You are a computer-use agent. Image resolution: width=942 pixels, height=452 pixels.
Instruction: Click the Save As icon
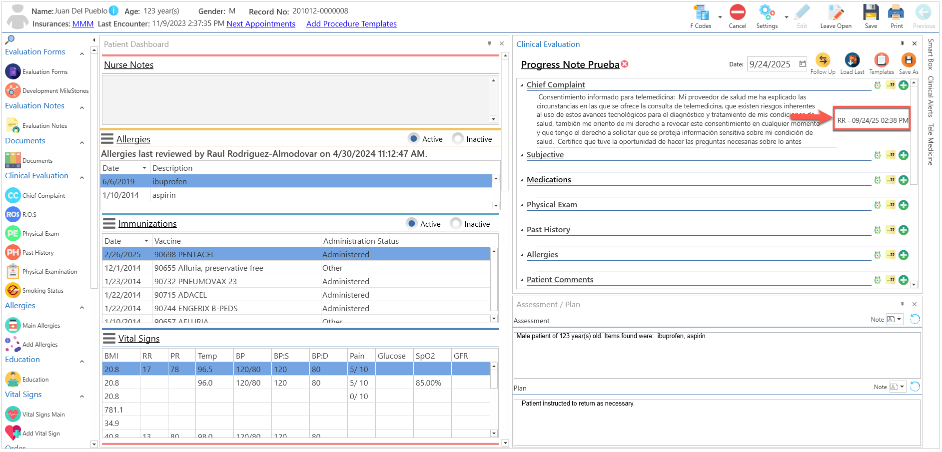tap(909, 60)
